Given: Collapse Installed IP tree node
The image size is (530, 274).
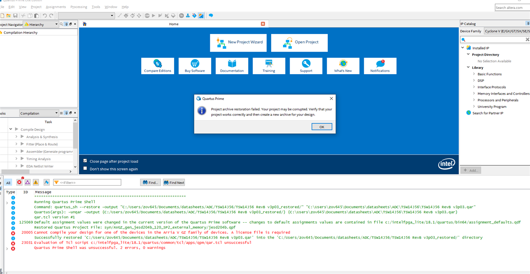Looking at the screenshot, I should coord(463,48).
